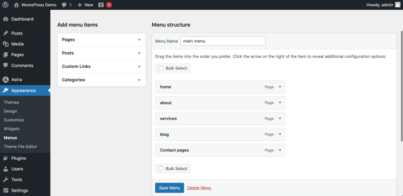Go to Design submenu
The height and width of the screenshot is (196, 403).
pos(10,111)
